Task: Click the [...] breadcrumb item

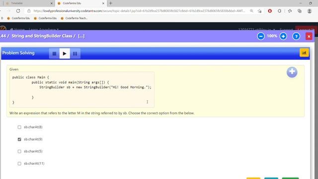Action: pos(81,36)
